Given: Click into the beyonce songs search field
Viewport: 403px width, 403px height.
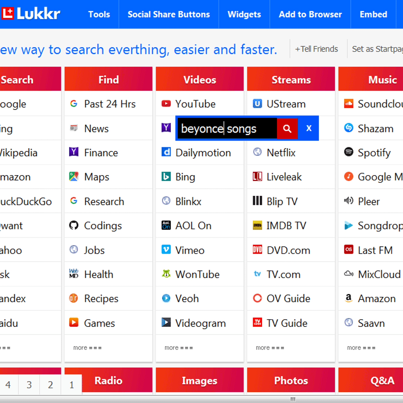Looking at the screenshot, I should (227, 128).
